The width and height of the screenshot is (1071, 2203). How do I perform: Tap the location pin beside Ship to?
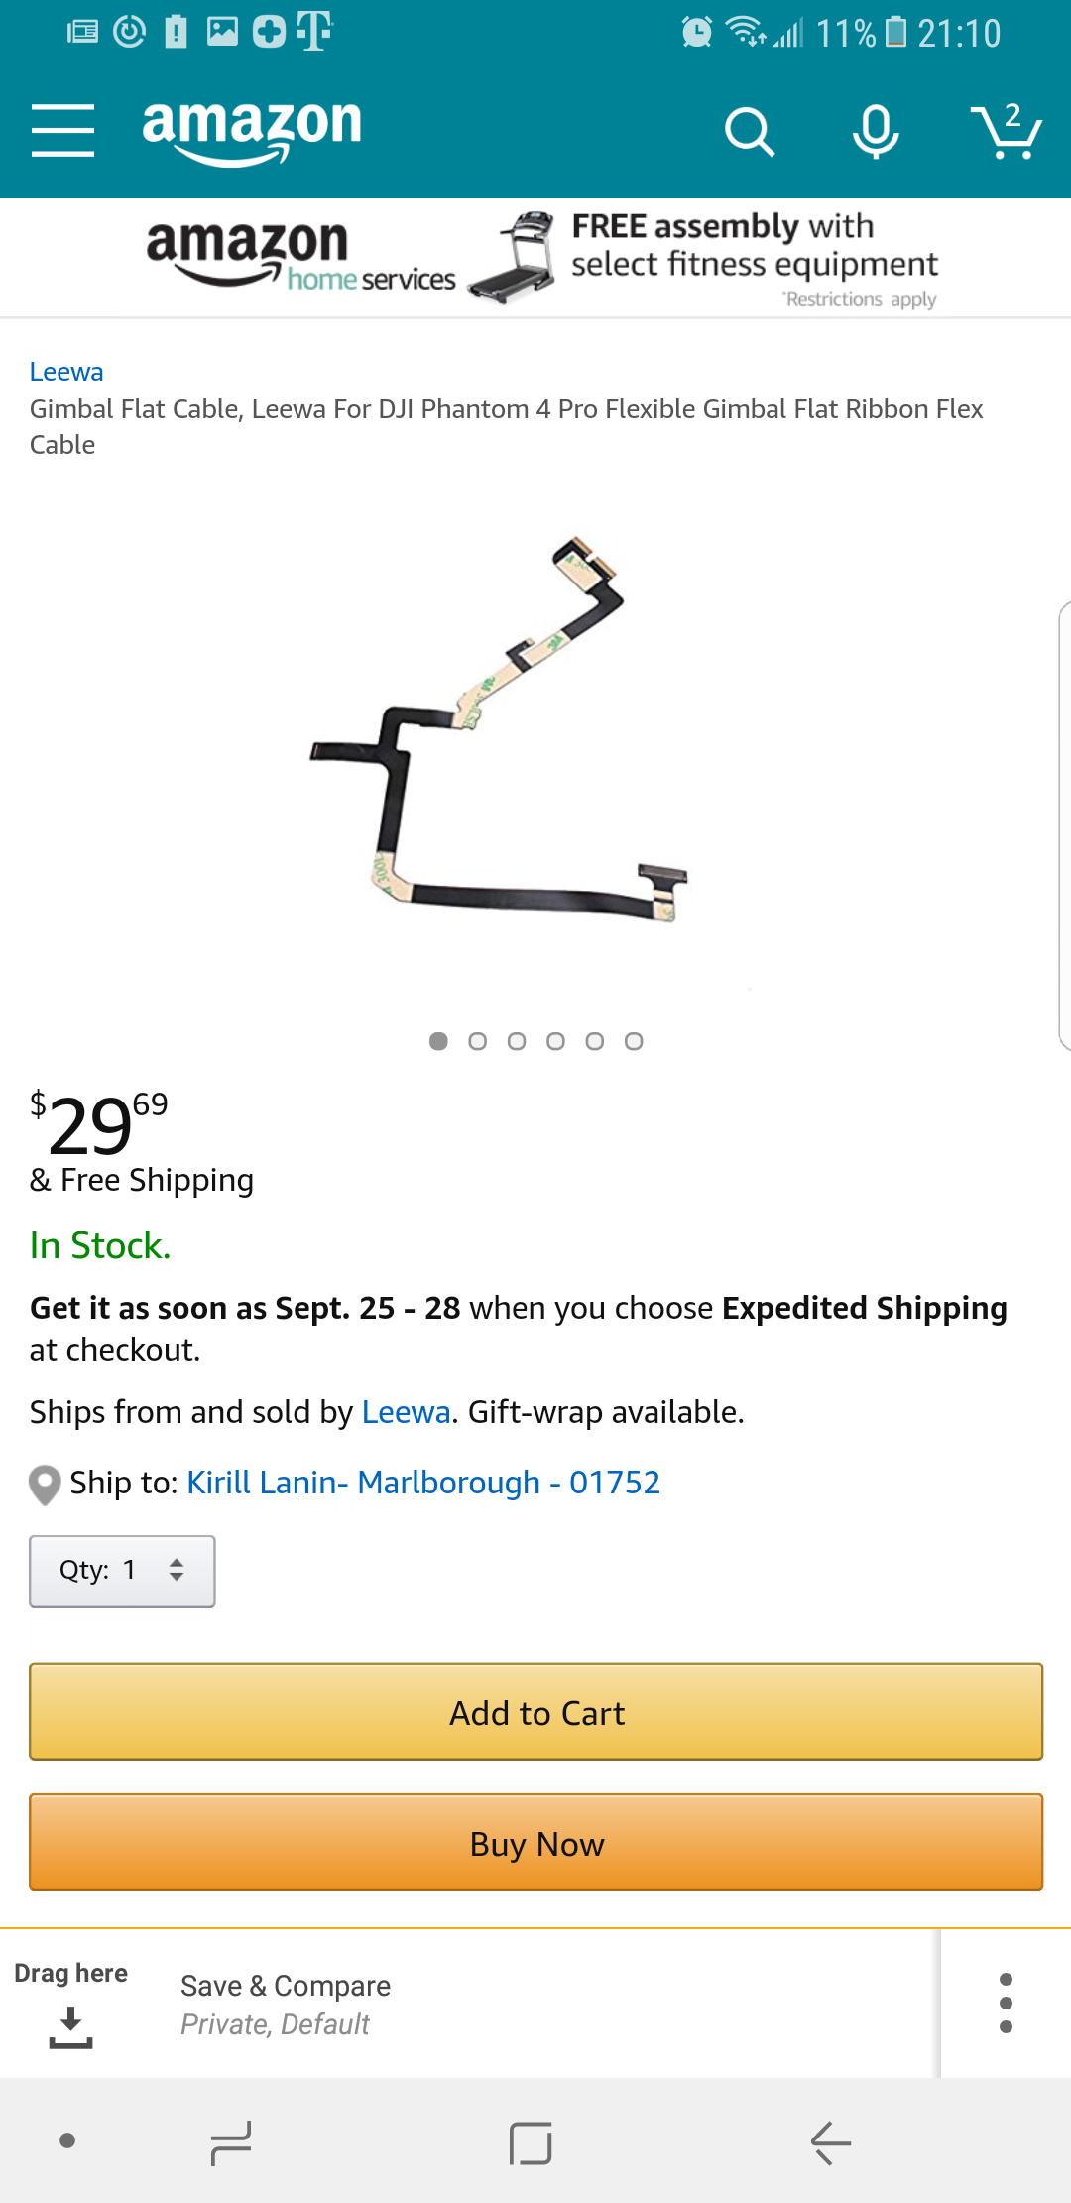(x=45, y=1485)
